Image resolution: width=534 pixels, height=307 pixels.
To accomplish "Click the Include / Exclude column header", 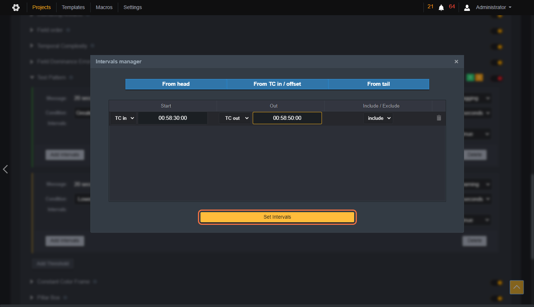I will [x=381, y=106].
